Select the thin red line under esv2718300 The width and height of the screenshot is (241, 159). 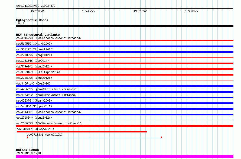coord(125,120)
